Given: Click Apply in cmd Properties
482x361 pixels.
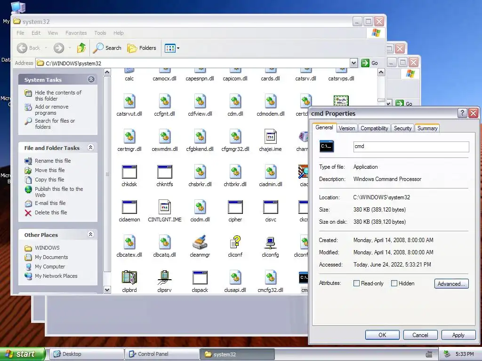Looking at the screenshot, I should pos(458,335).
